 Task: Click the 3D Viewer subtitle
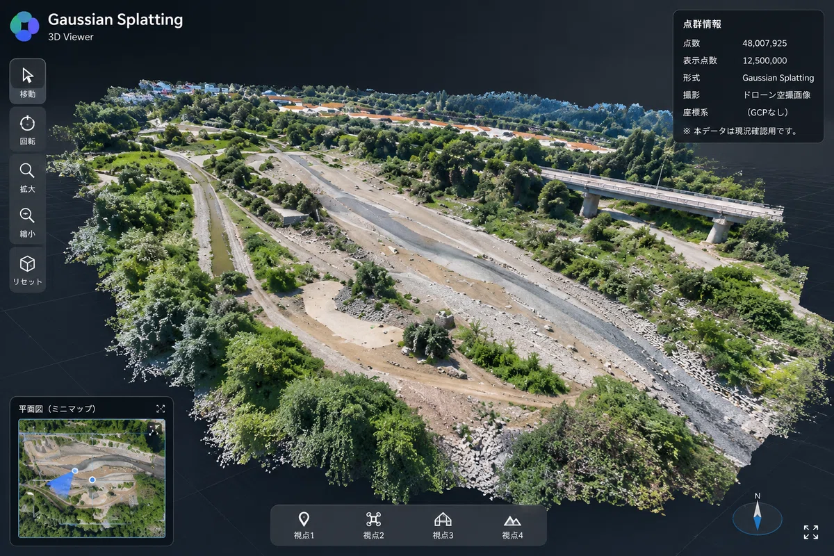click(71, 37)
